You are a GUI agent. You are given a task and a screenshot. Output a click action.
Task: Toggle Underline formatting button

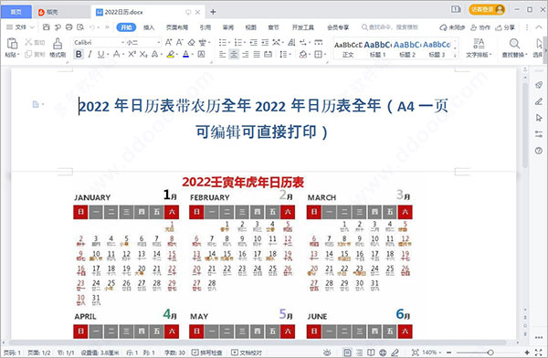pos(100,54)
